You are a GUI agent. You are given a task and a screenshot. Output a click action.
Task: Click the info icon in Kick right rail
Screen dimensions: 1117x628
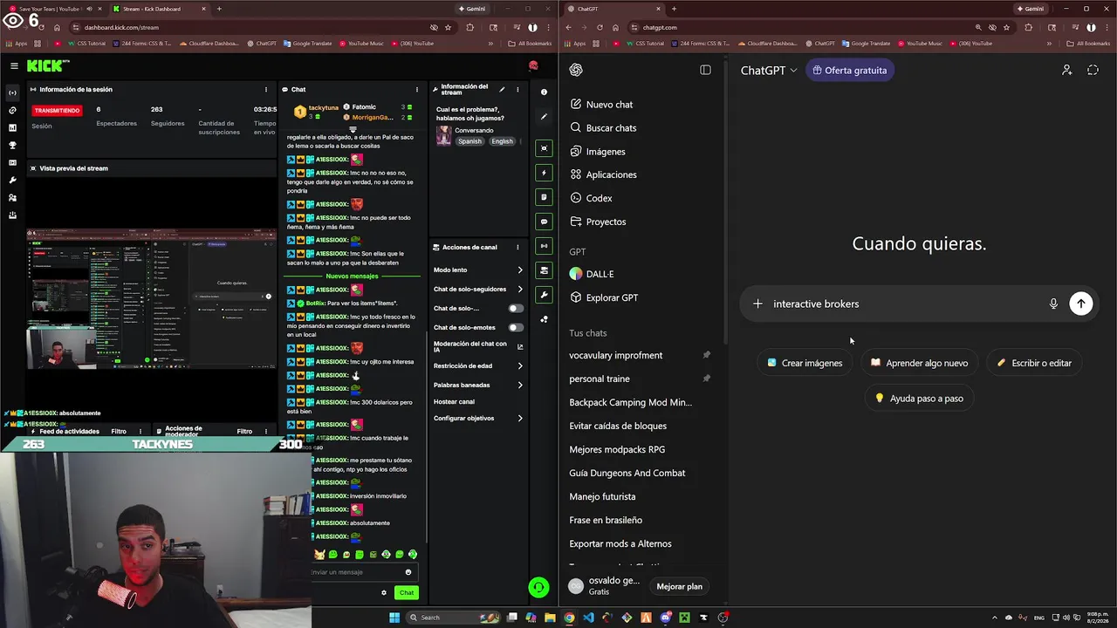coord(544,92)
